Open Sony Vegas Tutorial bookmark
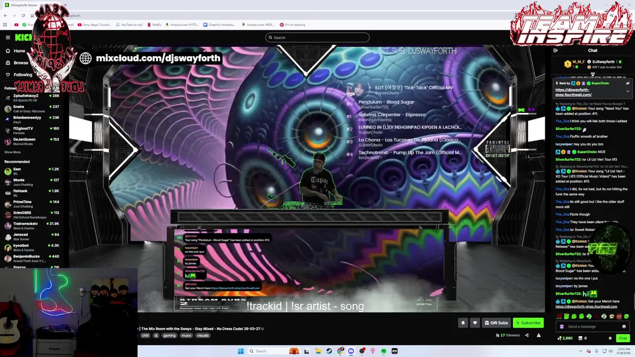Image resolution: width=635 pixels, height=357 pixels. coord(95,25)
